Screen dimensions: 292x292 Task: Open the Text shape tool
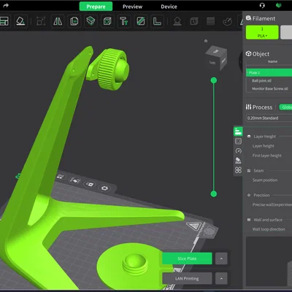pyautogui.click(x=123, y=21)
